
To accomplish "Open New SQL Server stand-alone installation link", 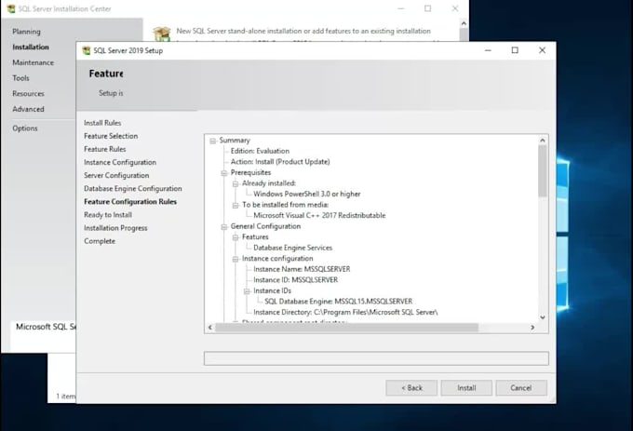I will click(303, 31).
